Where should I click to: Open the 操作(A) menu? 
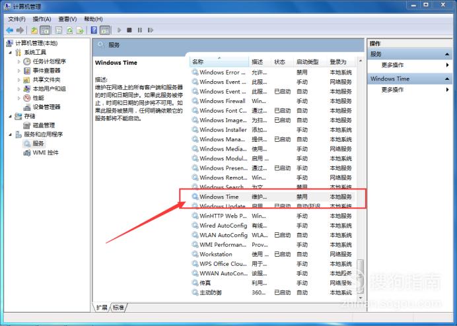point(42,19)
